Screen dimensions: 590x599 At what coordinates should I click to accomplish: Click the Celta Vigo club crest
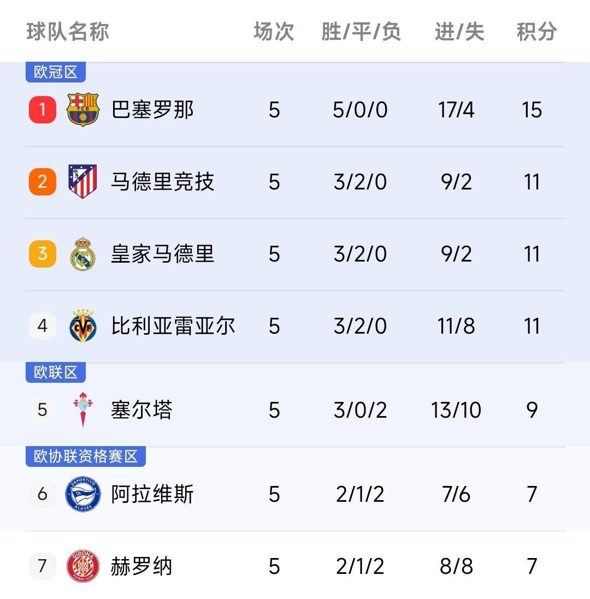tap(83, 410)
